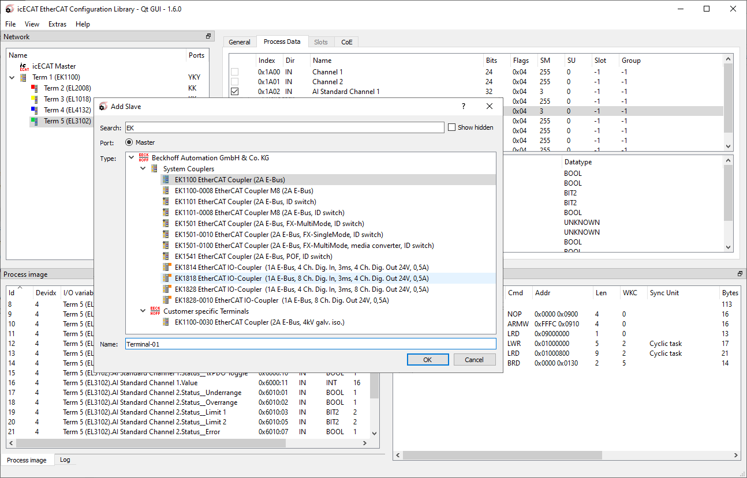
Task: Click the Name field with Terminal-01
Action: [x=311, y=344]
